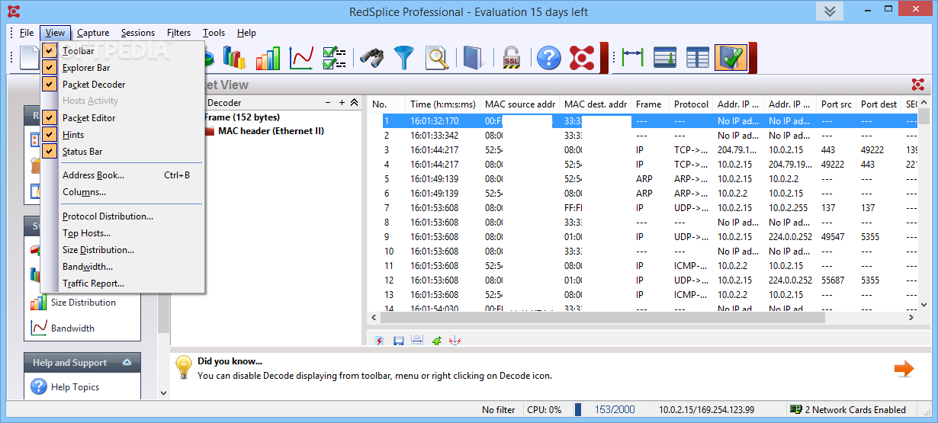Open the File menu
Screen dimensions: 938x423
[27, 33]
